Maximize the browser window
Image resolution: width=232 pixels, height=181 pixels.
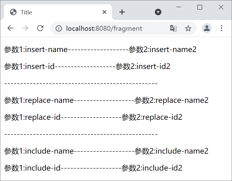tap(200, 7)
